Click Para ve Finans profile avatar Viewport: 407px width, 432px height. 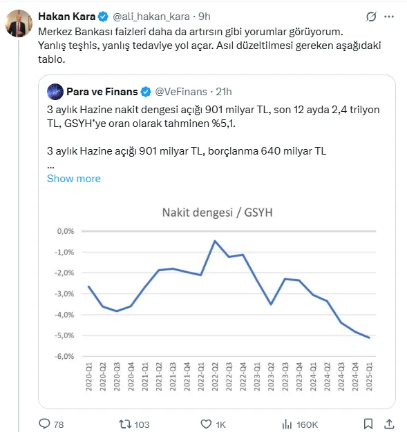[55, 92]
